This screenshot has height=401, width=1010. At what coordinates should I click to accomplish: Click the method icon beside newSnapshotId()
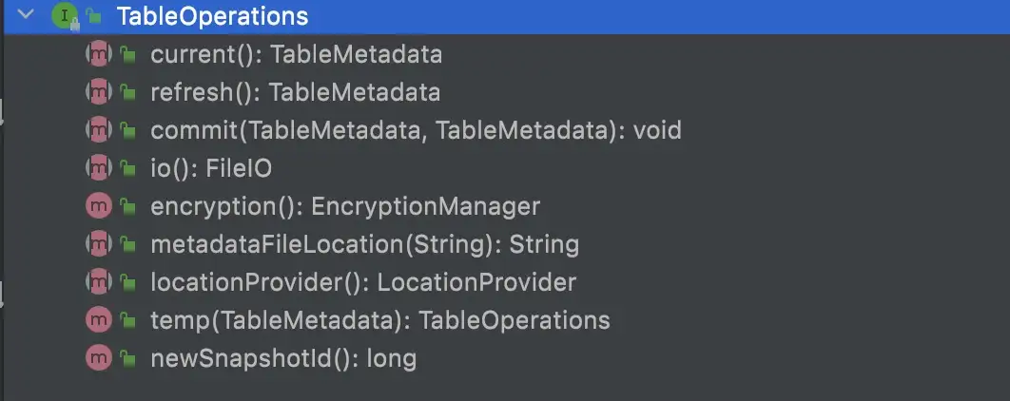(x=99, y=358)
